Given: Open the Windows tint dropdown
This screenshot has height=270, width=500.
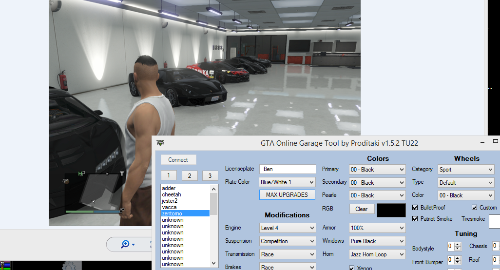Looking at the screenshot, I should (377, 241).
